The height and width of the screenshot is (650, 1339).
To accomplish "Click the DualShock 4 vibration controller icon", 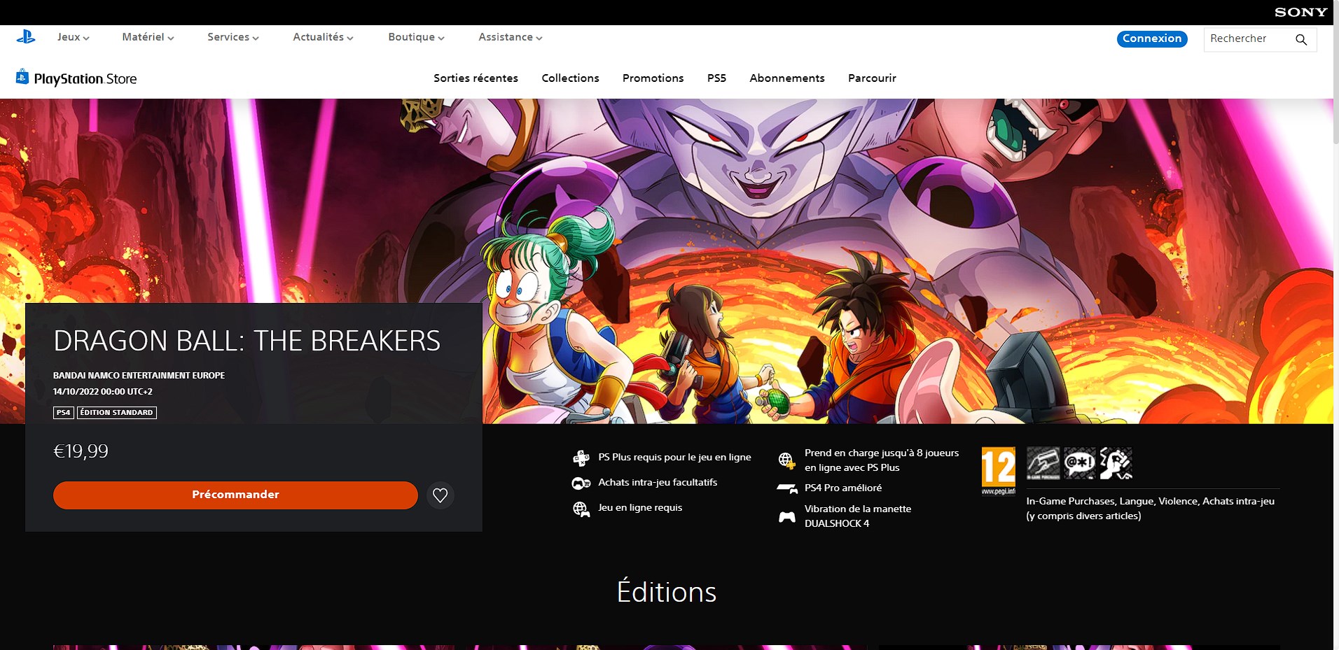I will (x=787, y=517).
